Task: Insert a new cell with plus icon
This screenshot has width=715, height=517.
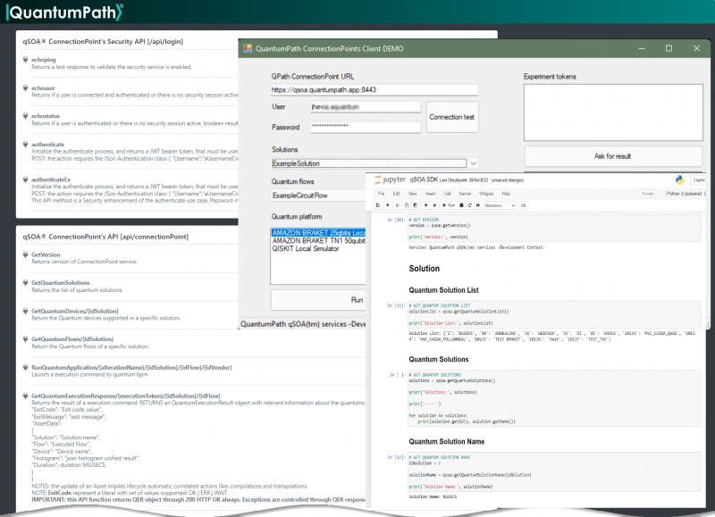Action: click(386, 205)
